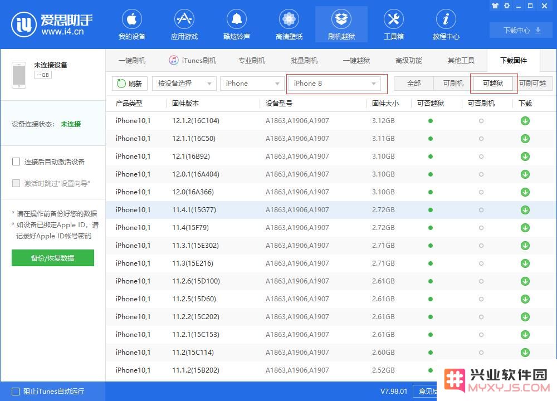Open 应用游戏 apps and games section

tap(184, 25)
